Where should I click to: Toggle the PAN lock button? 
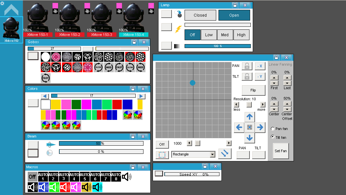tap(247, 66)
